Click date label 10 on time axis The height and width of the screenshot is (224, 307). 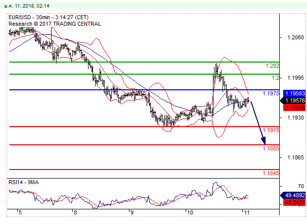tap(190, 212)
